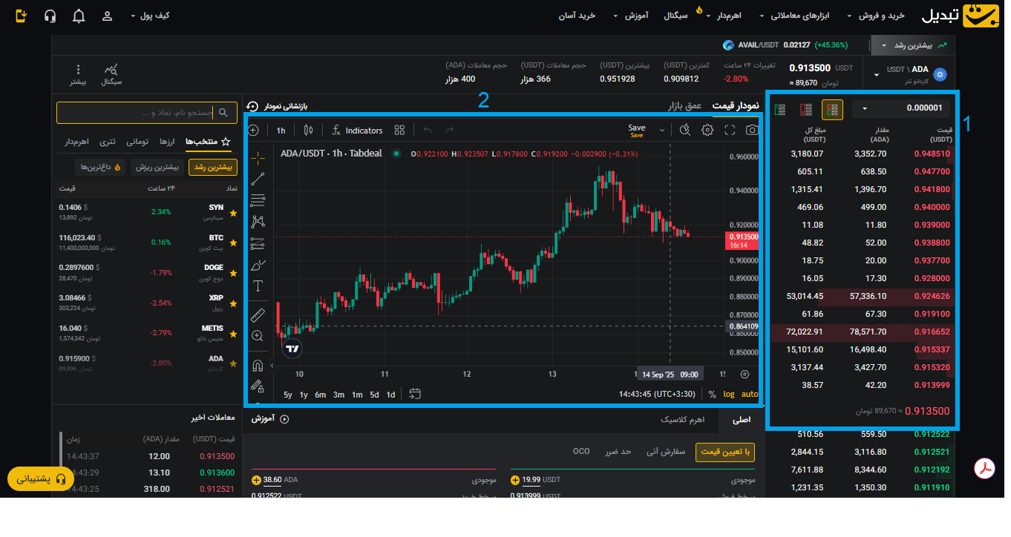Click the پشتیبانی support button
This screenshot has width=1011, height=537.
(41, 479)
